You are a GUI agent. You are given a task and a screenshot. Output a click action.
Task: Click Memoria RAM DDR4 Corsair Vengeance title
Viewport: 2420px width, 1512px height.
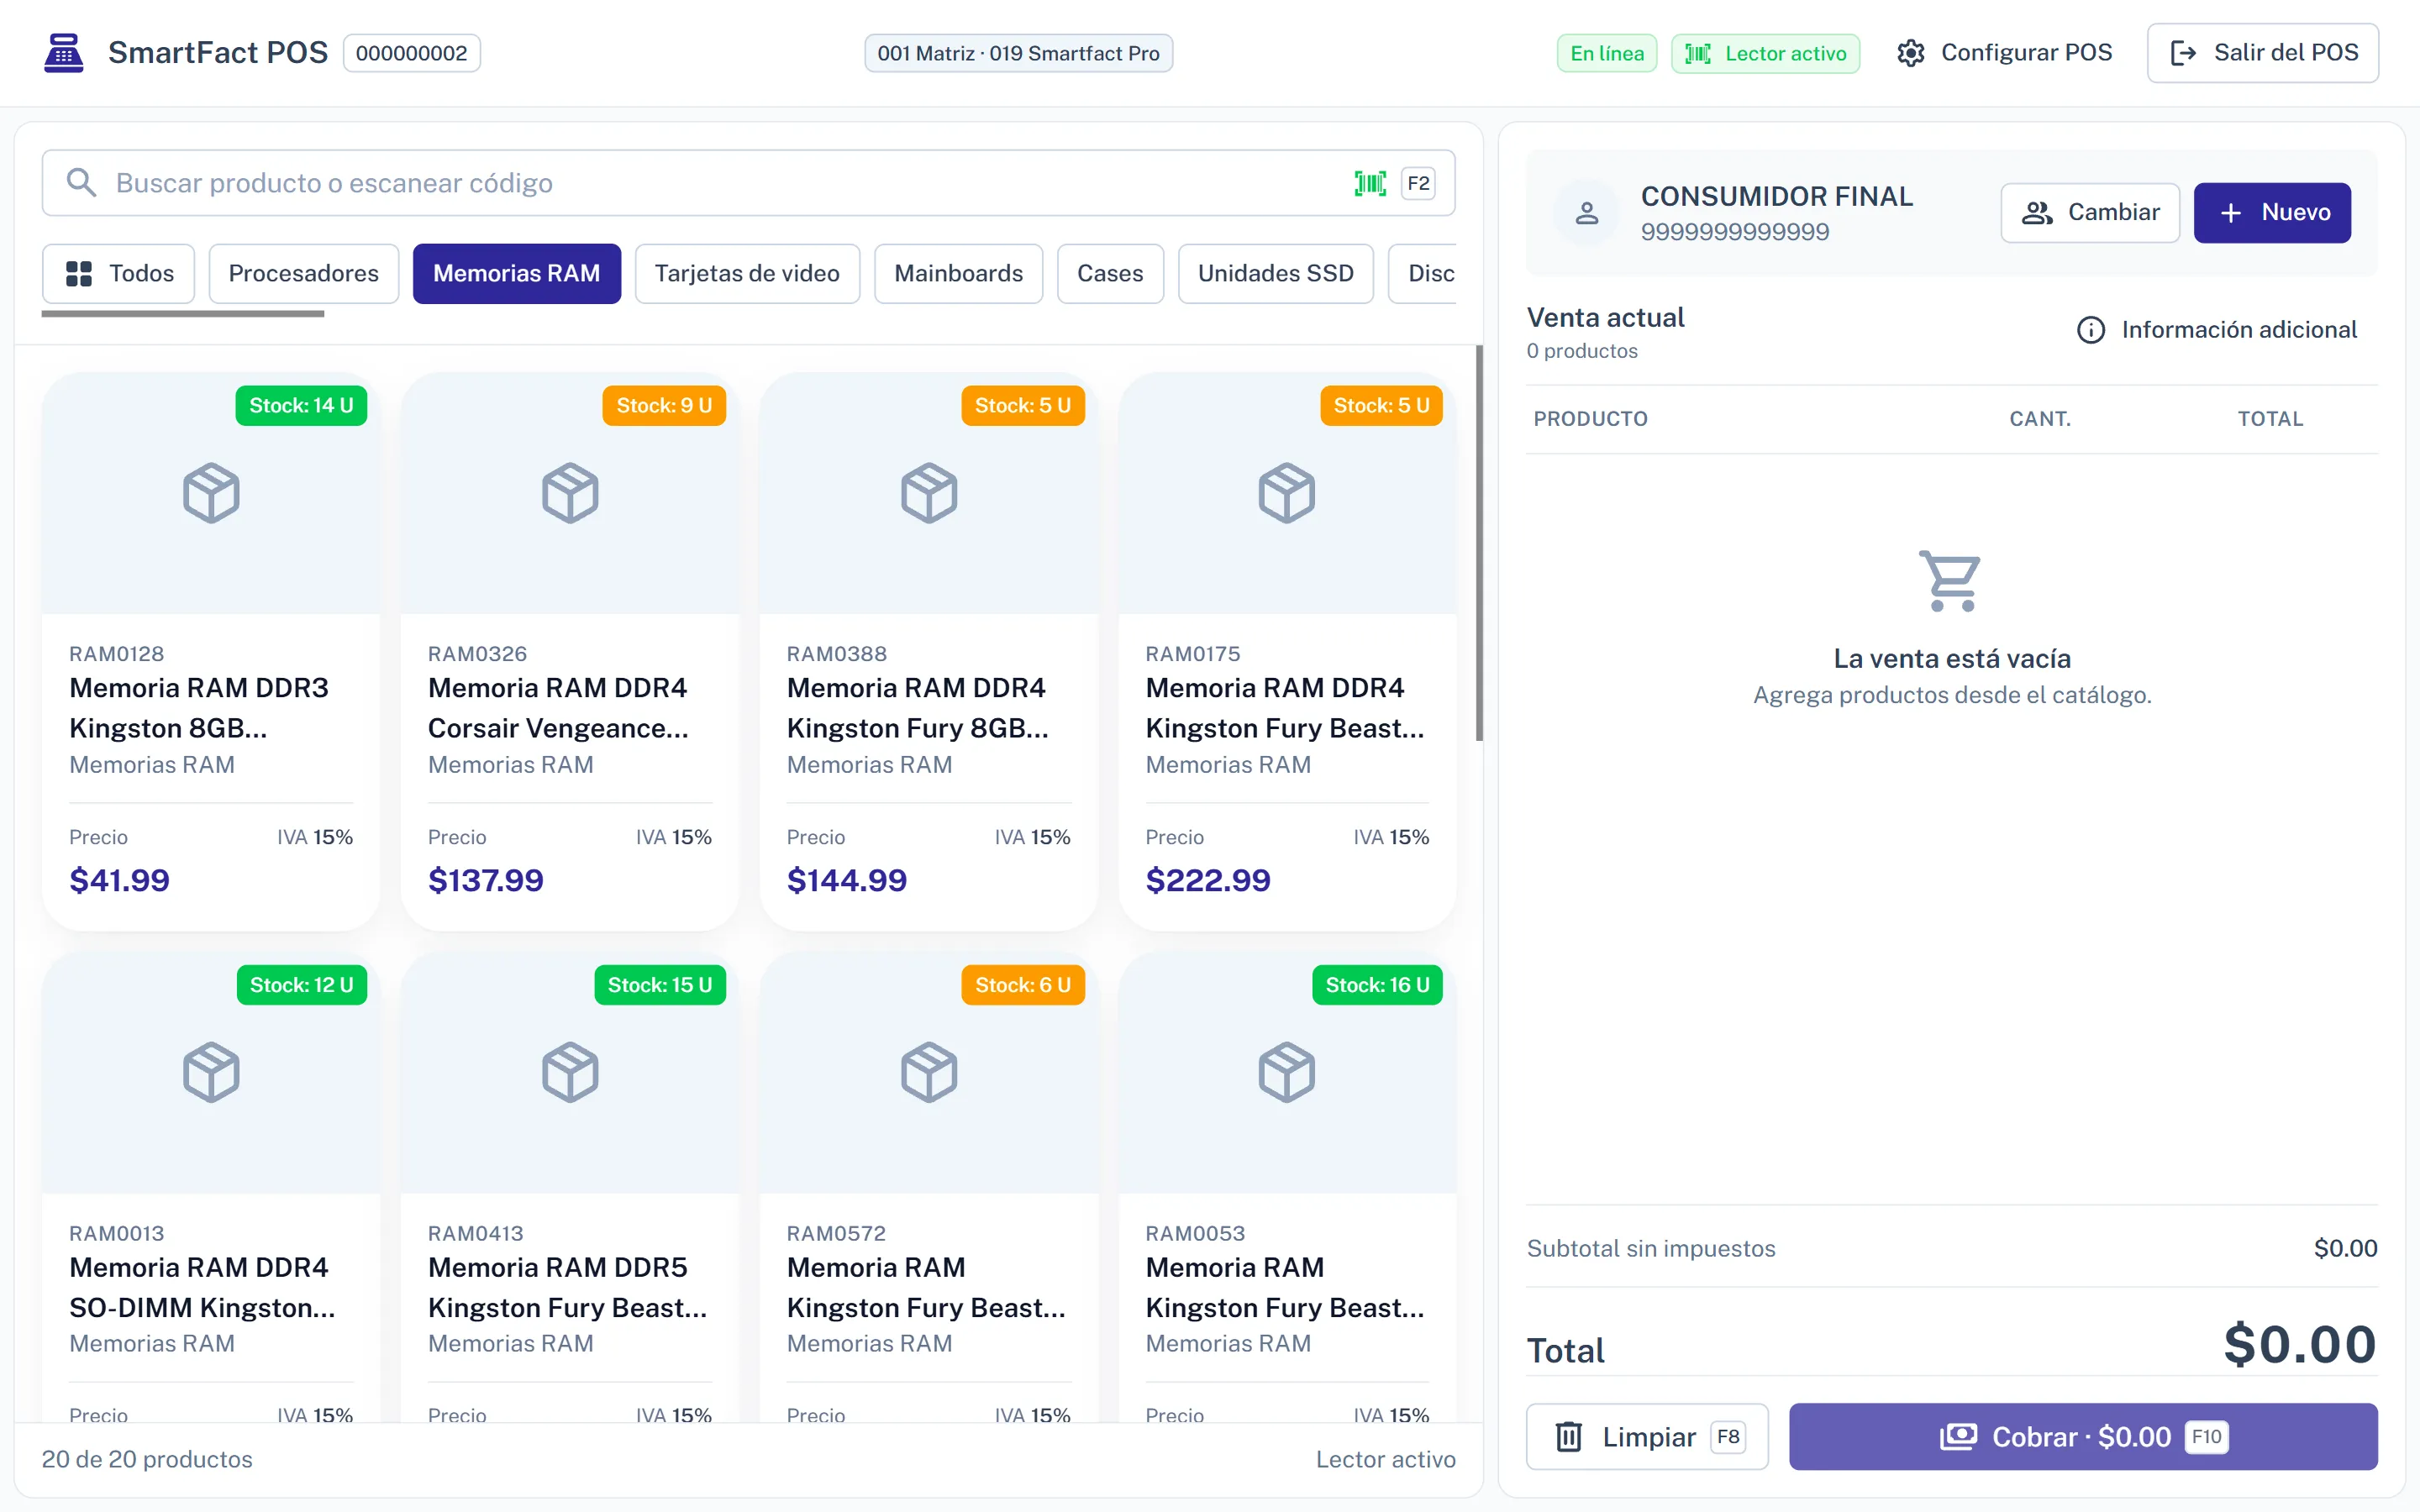click(558, 708)
